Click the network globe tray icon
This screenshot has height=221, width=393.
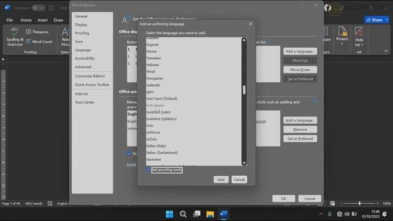coord(340,214)
